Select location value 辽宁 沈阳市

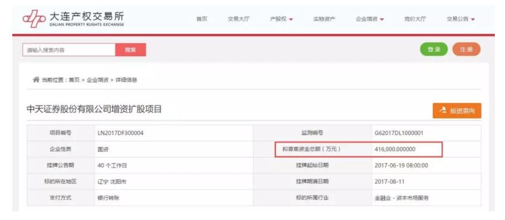(x=112, y=181)
